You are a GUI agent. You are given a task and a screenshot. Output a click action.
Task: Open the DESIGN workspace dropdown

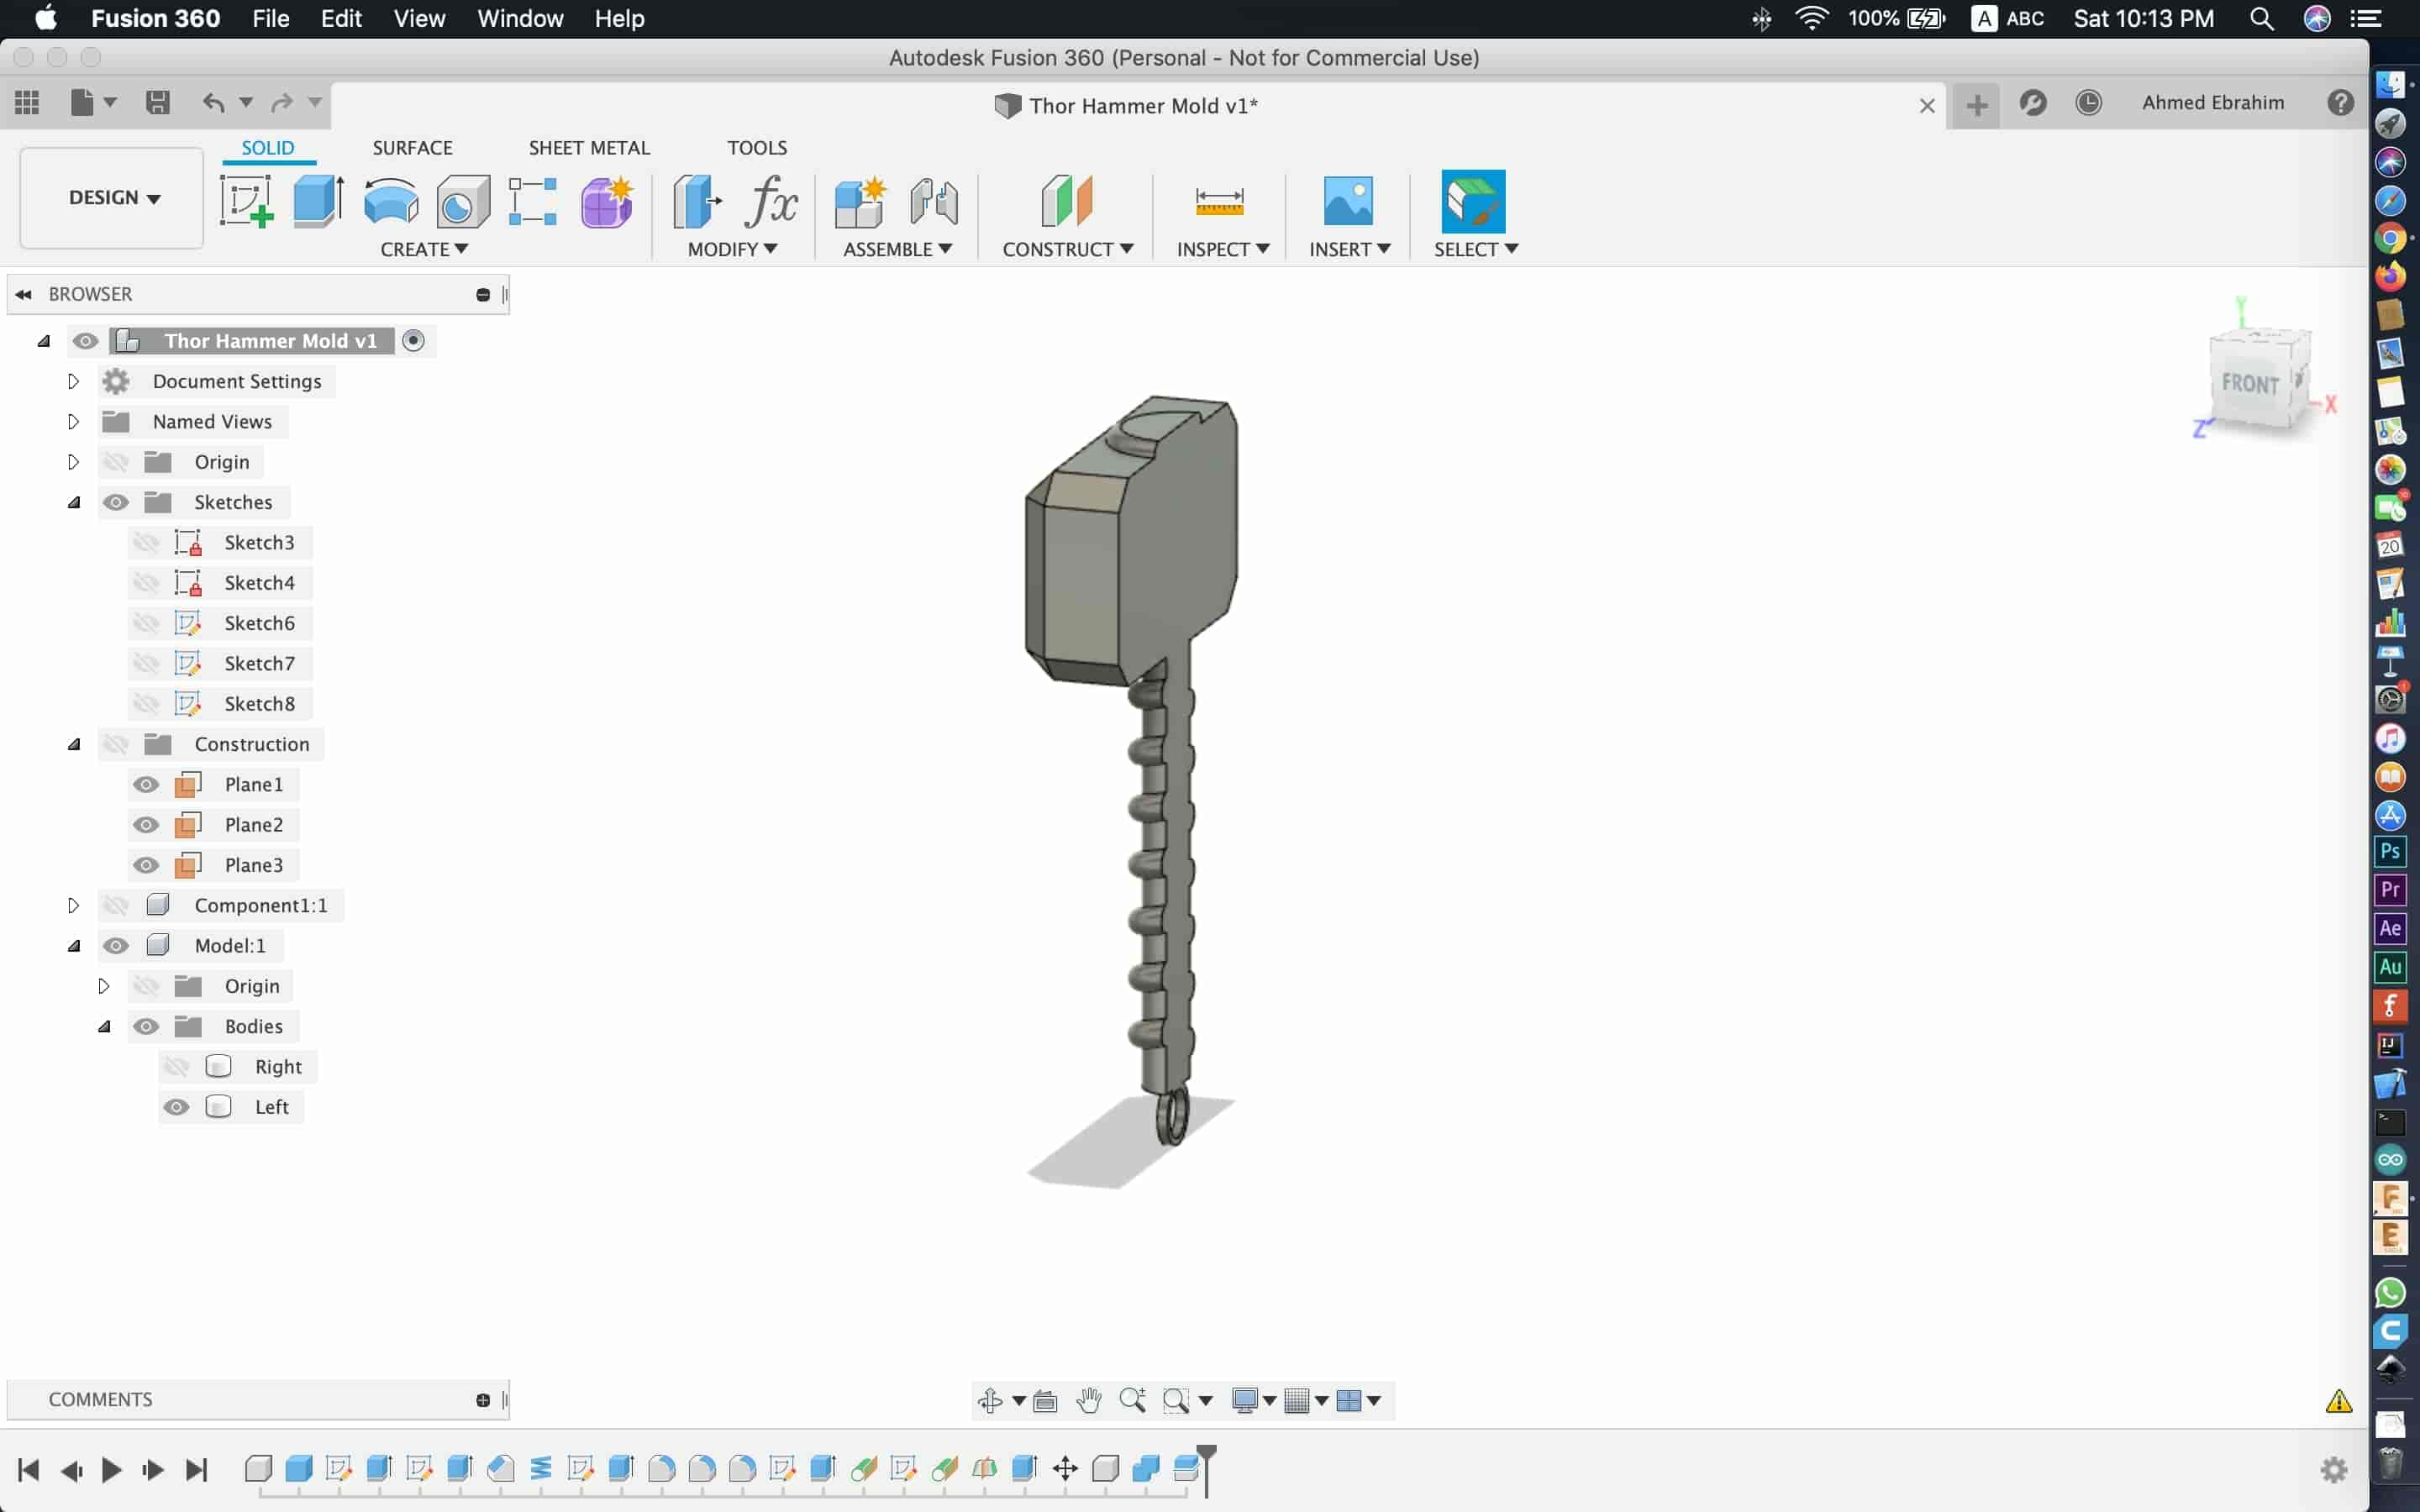click(112, 198)
